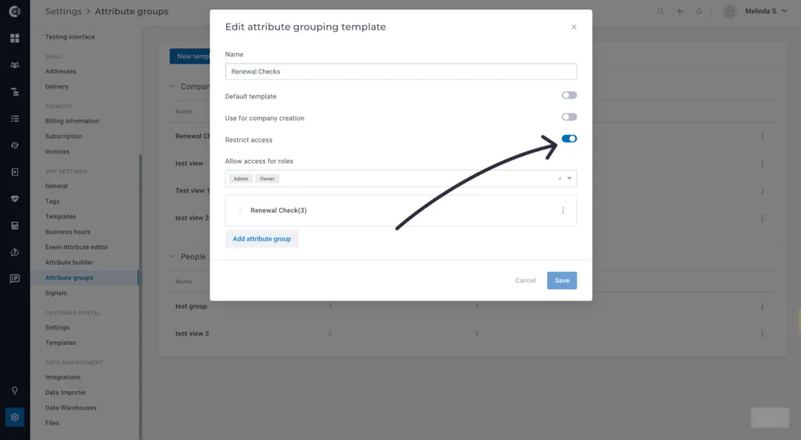Open Renewal Check(3) three-dot menu
This screenshot has width=801, height=440.
(x=563, y=210)
